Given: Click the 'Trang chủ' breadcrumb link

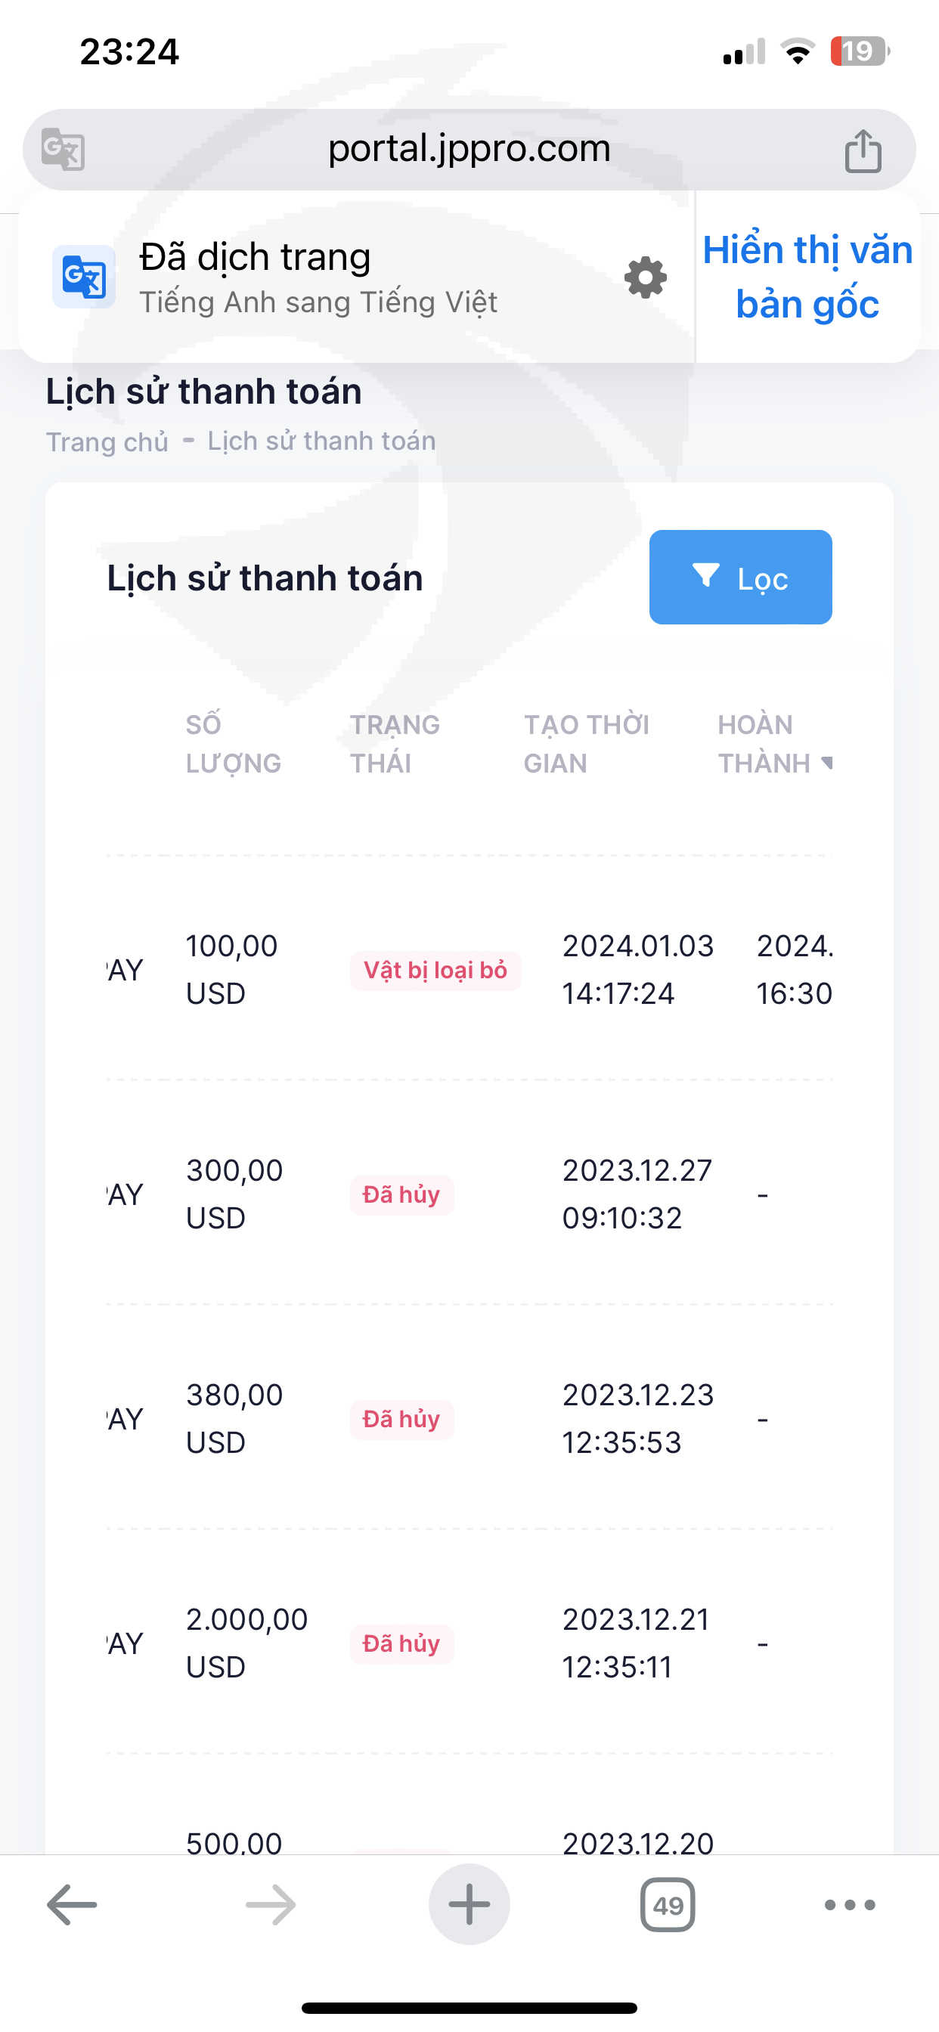Looking at the screenshot, I should pyautogui.click(x=107, y=441).
